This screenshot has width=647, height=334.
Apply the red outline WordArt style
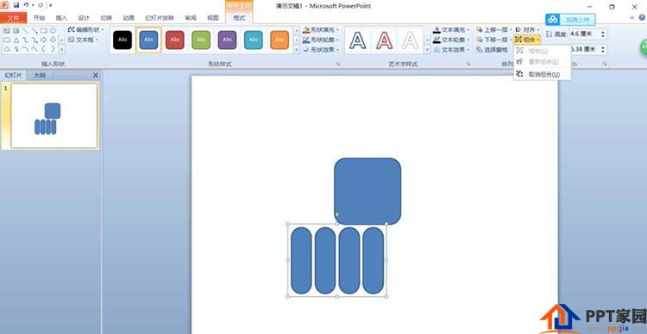(x=384, y=40)
